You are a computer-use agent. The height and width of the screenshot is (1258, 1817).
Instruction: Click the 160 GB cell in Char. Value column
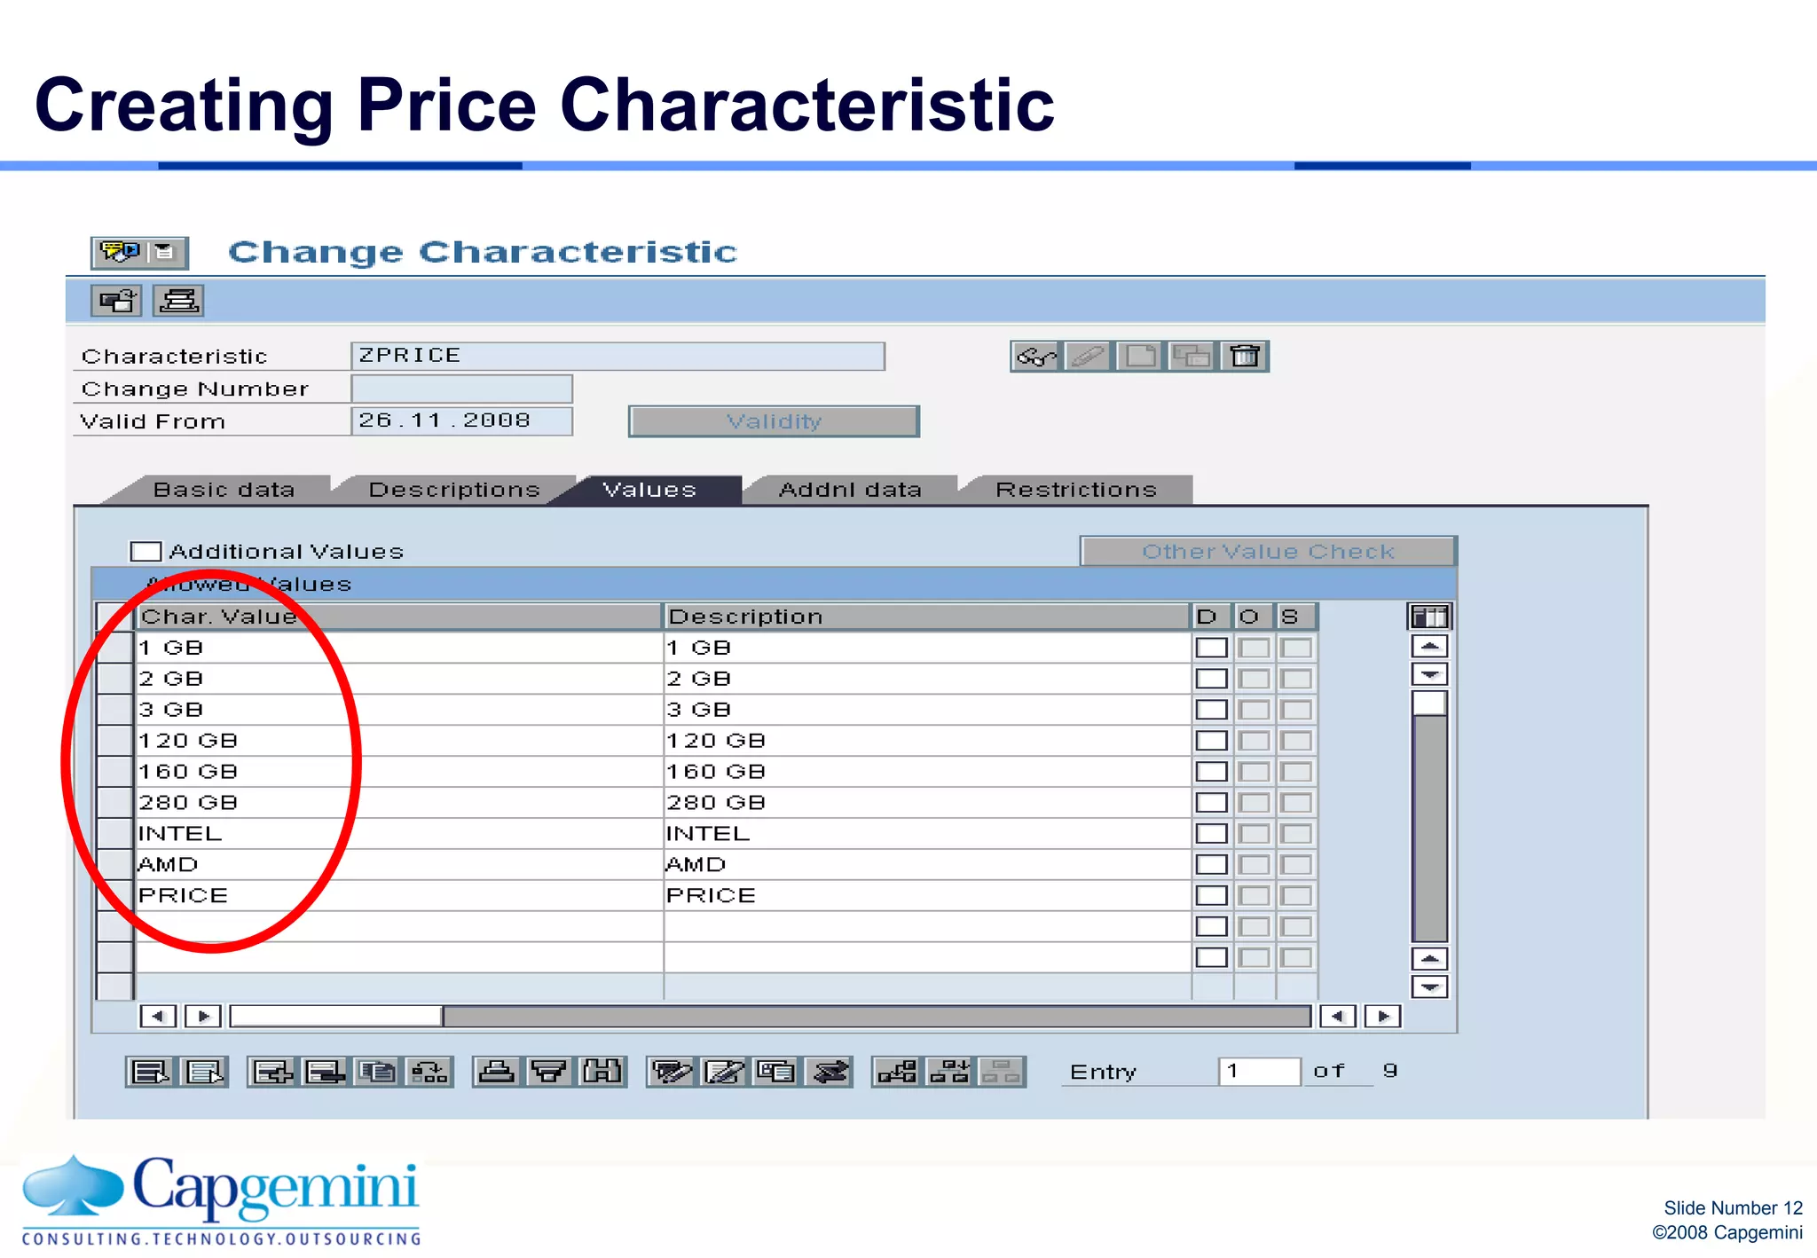(x=399, y=772)
